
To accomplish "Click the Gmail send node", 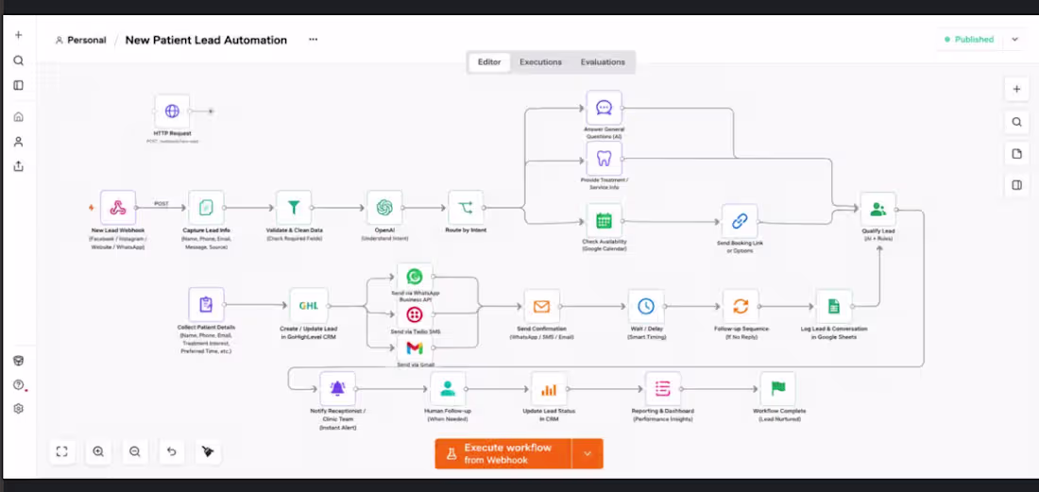I will [414, 348].
